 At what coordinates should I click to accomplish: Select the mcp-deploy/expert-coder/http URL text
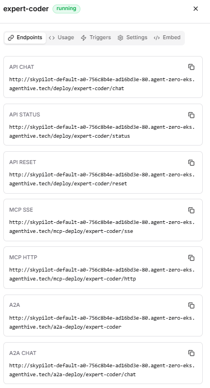(x=102, y=274)
